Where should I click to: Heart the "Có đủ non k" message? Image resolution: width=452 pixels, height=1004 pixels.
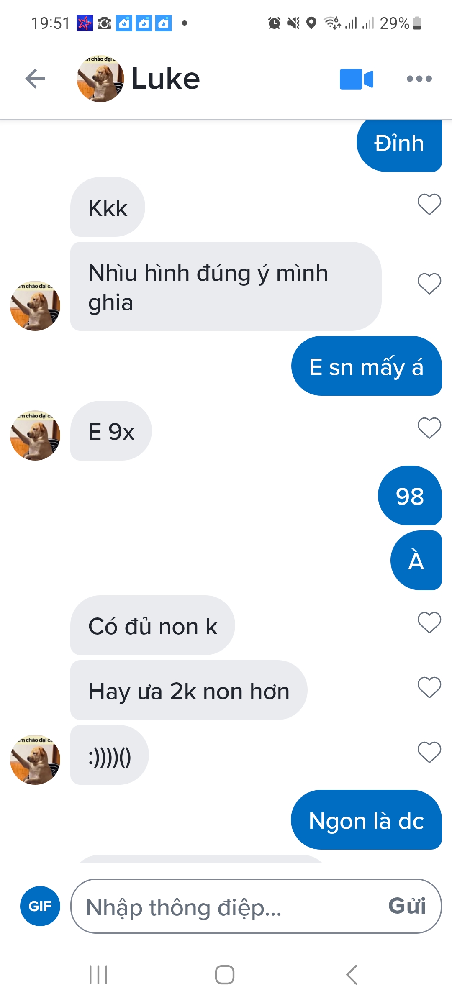[x=429, y=622]
